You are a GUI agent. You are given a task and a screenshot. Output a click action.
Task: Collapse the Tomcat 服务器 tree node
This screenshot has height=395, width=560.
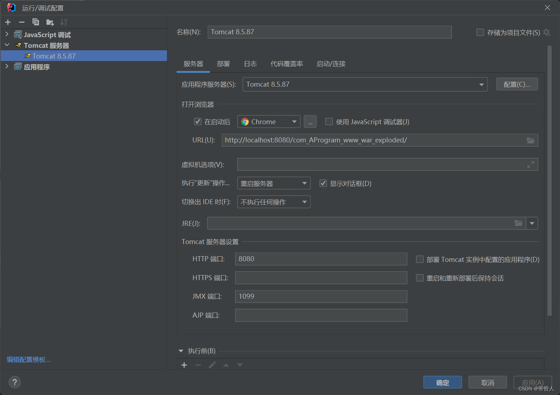click(x=7, y=45)
